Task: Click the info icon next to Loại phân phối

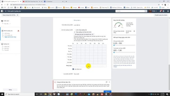Action: [72, 74]
